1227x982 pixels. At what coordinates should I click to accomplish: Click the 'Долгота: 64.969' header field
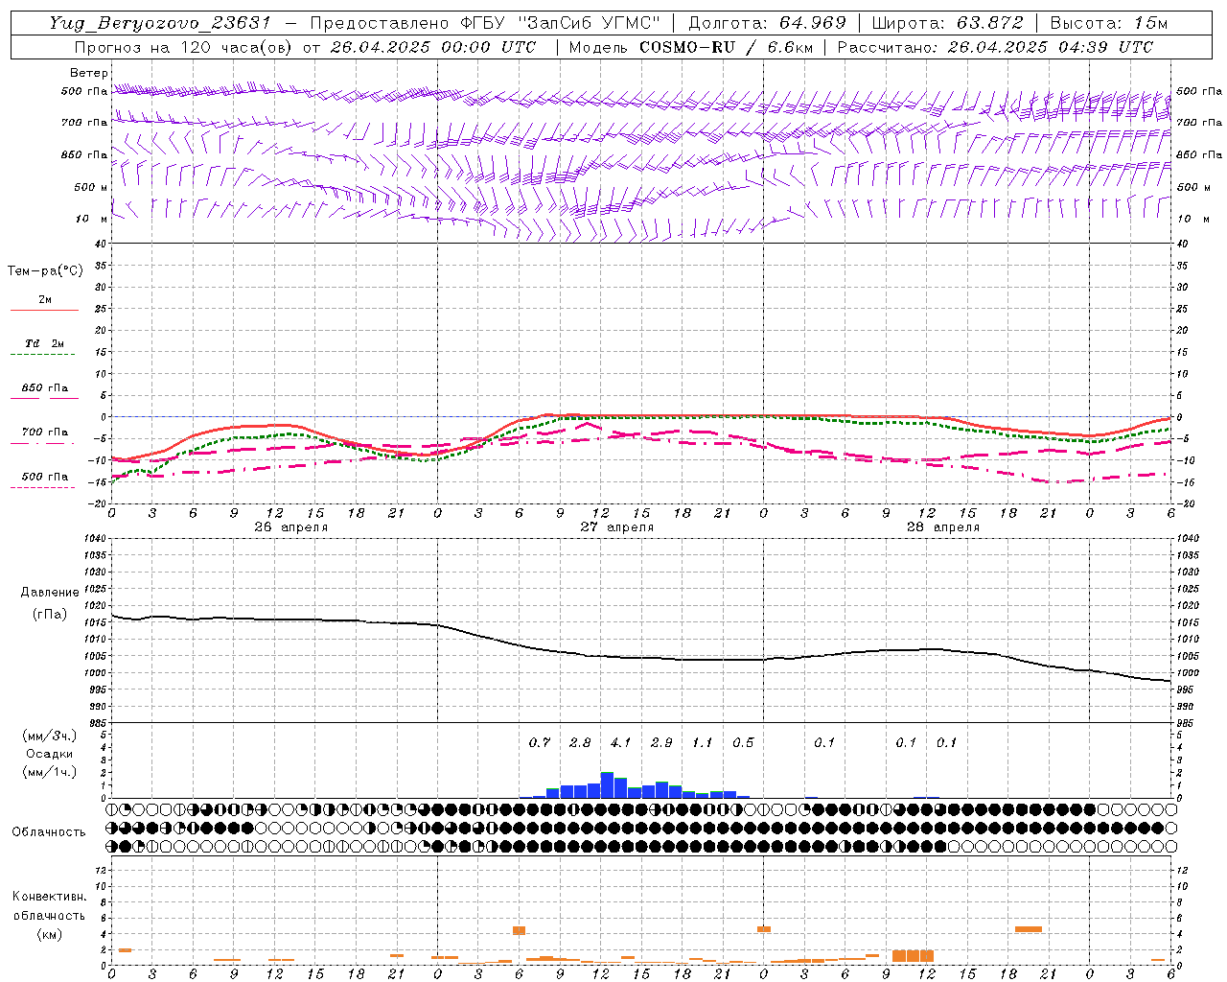(x=767, y=23)
